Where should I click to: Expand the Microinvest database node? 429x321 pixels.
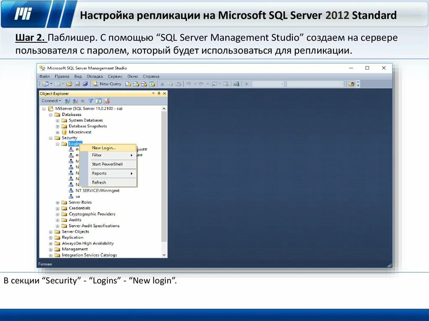coord(57,132)
